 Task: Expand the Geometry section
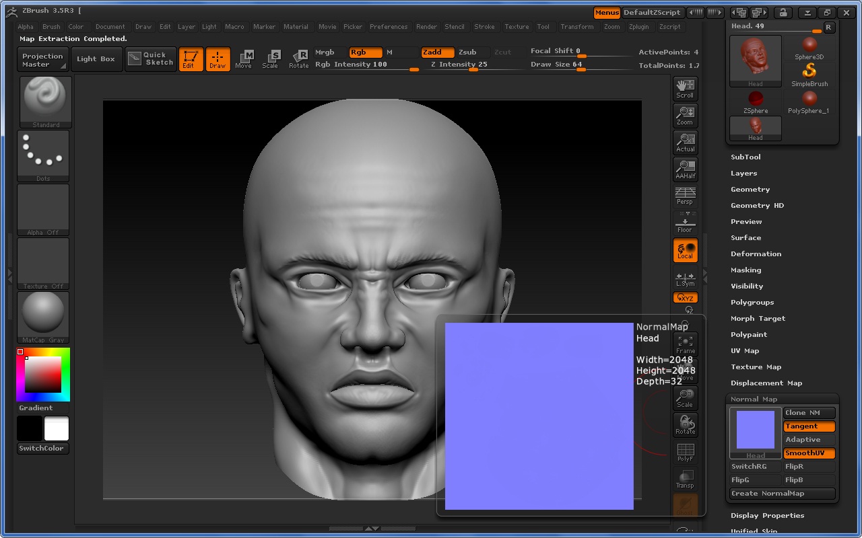(750, 190)
